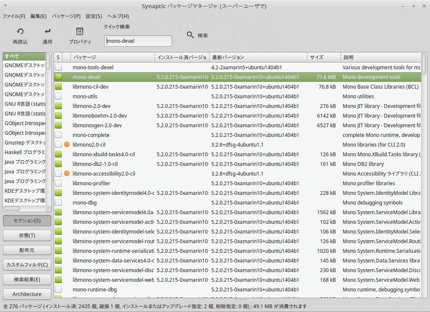
Task: Open the 設定(S) menu
Action: click(x=94, y=16)
